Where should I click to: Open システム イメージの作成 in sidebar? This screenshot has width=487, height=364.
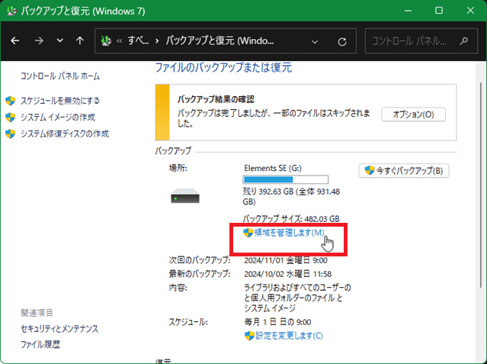click(x=57, y=117)
